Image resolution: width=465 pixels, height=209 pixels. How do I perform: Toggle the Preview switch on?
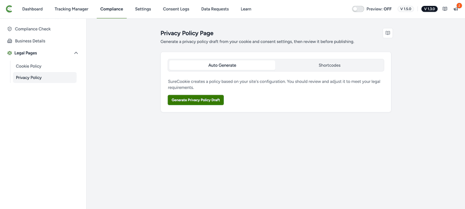(x=358, y=9)
